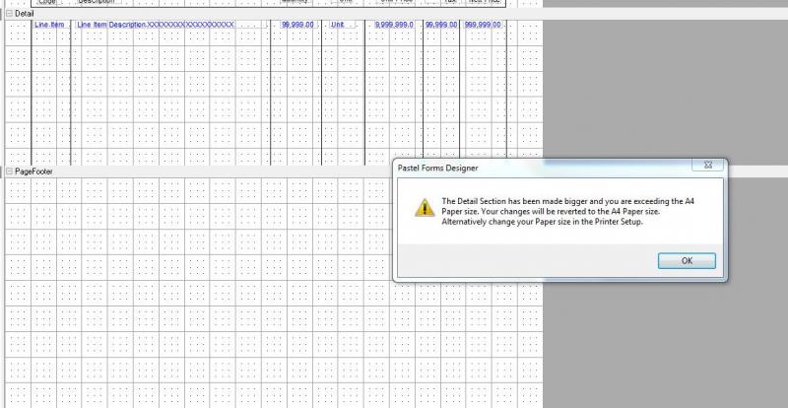
Task: Click the Detail Section warning message text
Action: click(x=555, y=211)
